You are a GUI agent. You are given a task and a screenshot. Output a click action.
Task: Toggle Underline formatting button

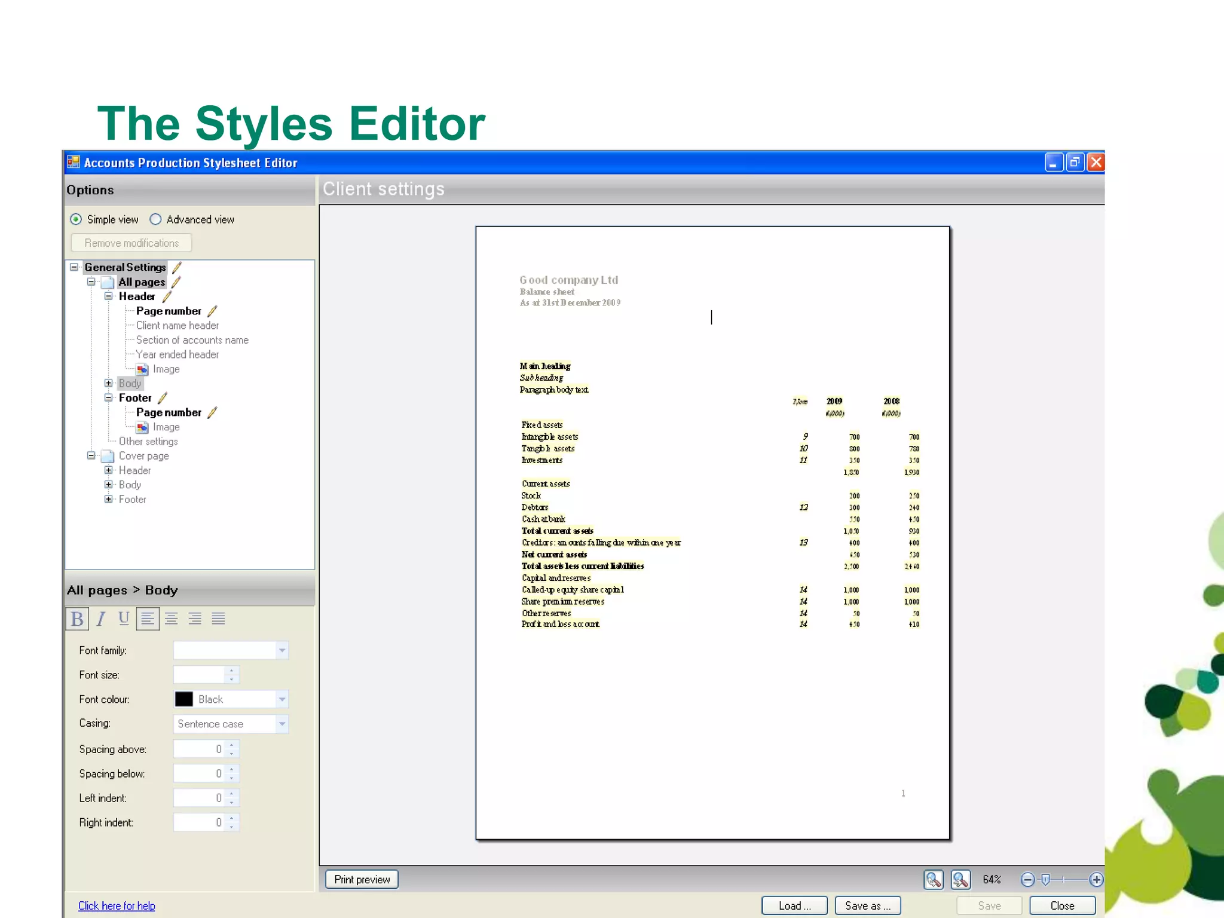click(124, 619)
